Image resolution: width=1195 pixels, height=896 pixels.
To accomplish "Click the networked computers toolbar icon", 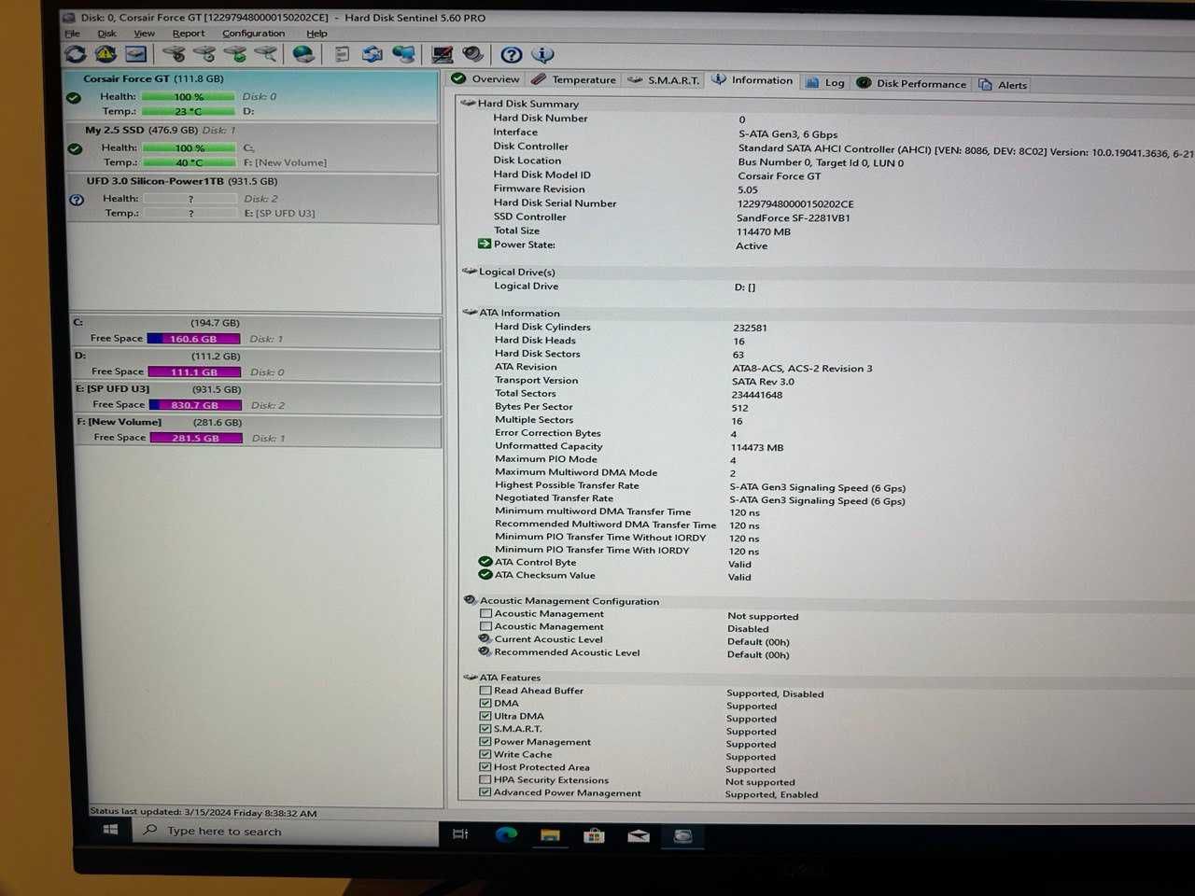I will (x=403, y=55).
